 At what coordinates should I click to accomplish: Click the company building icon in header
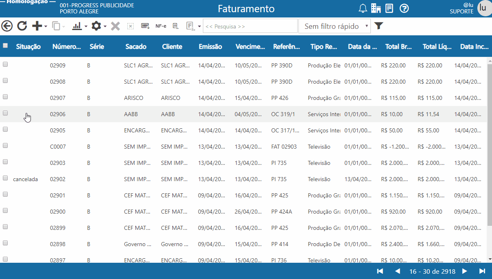376,8
